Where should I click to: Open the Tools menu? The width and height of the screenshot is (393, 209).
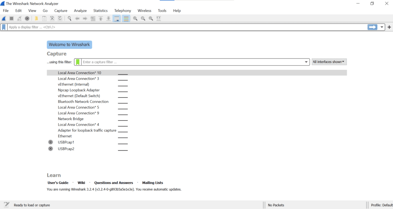click(x=162, y=10)
